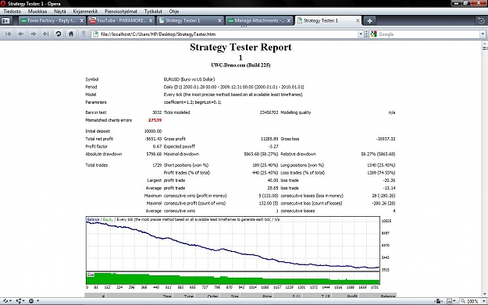Click the address bar URL field

(x=228, y=34)
